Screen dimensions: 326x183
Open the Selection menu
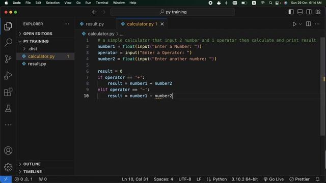pyautogui.click(x=52, y=3)
